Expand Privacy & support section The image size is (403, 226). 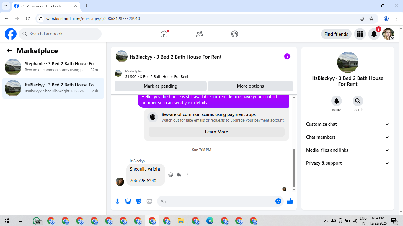pos(347,163)
